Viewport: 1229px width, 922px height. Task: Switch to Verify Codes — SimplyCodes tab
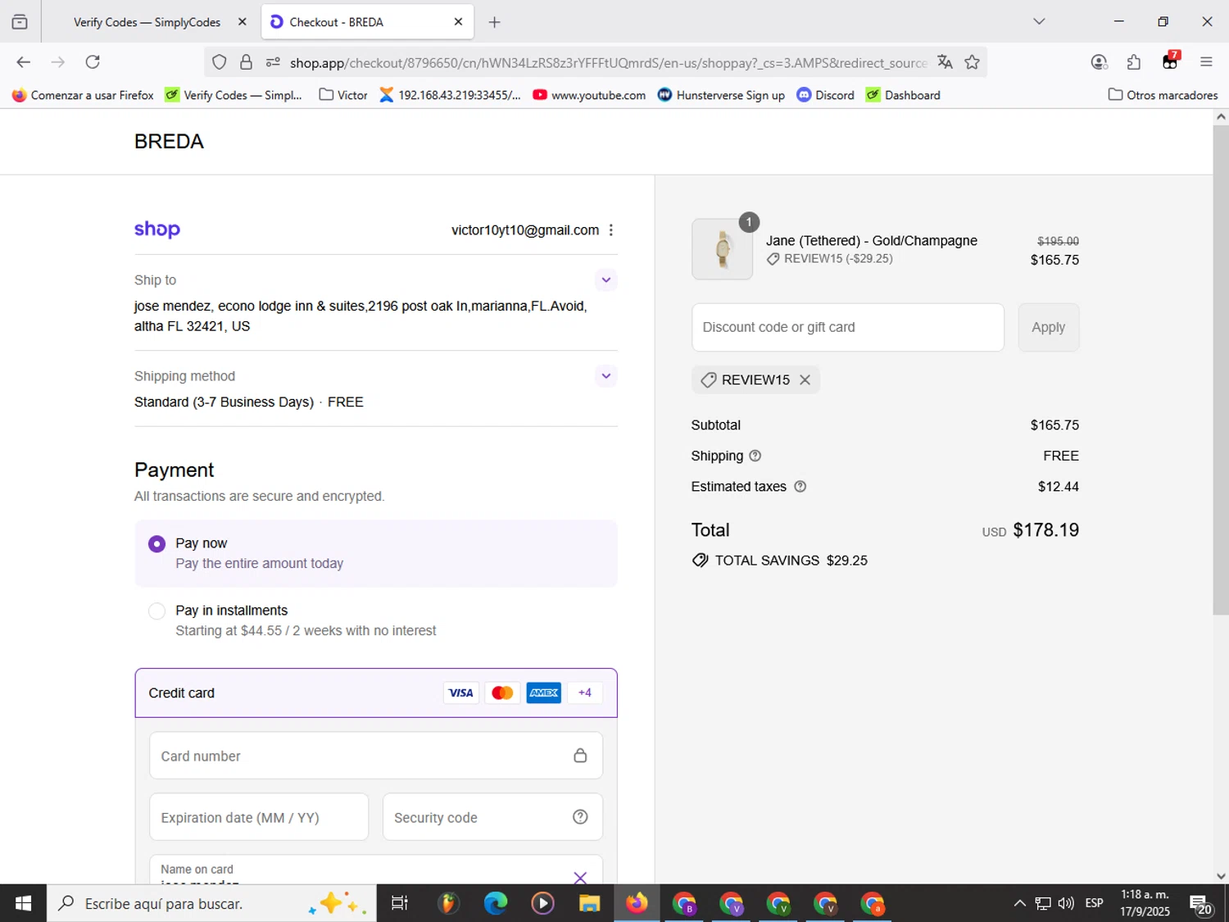click(147, 22)
